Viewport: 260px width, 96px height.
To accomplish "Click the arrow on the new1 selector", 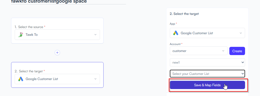I will (x=242, y=62).
